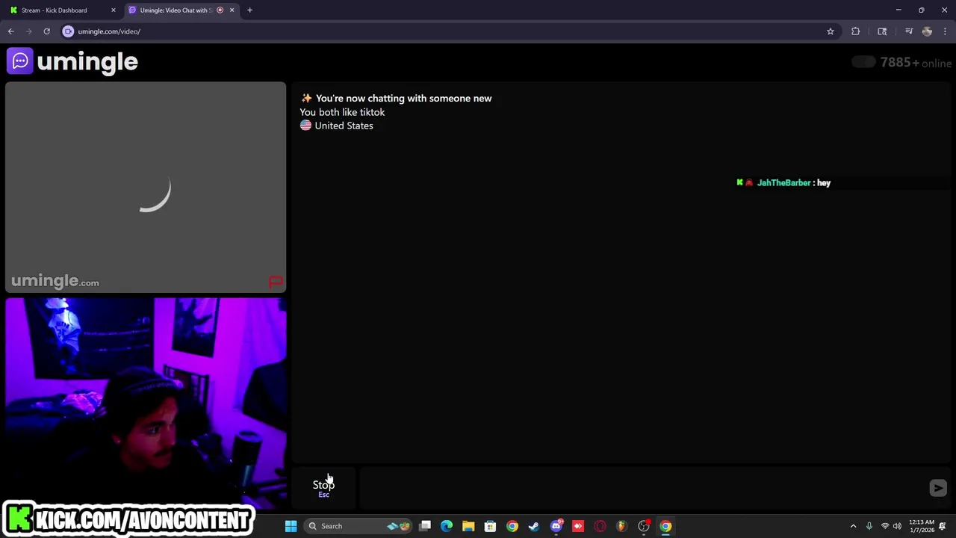Close the Kick Dashboard tab
The width and height of the screenshot is (956, 538).
click(114, 10)
